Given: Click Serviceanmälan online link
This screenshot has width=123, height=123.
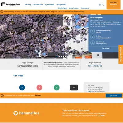Looking at the screenshot, I should (x=28, y=66).
